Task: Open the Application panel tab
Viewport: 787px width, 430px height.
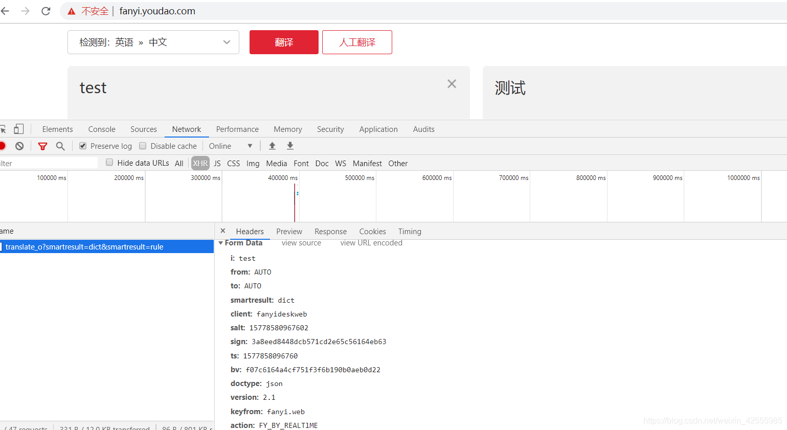Action: pos(378,129)
